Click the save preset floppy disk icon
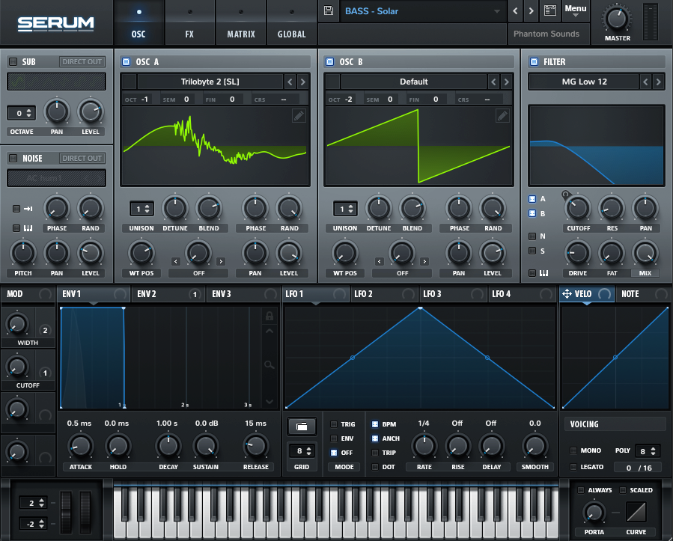The width and height of the screenshot is (673, 541). click(x=328, y=10)
